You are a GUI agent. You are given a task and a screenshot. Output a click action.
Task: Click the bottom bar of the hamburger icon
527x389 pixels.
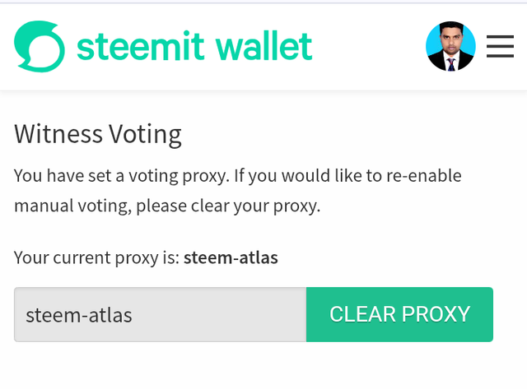click(500, 56)
